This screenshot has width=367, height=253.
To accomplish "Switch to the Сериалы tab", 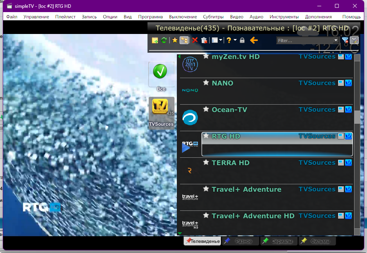I will click(x=279, y=241).
